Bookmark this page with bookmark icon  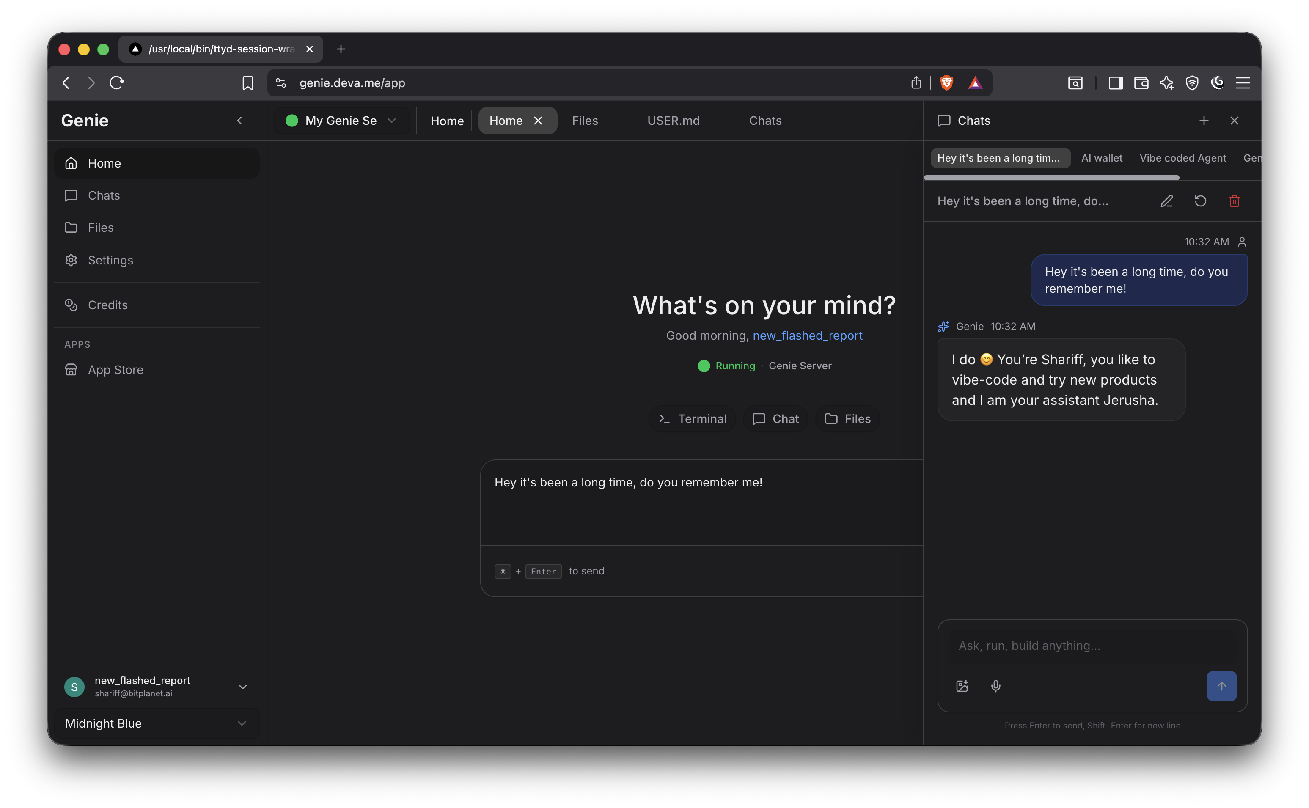[x=247, y=83]
